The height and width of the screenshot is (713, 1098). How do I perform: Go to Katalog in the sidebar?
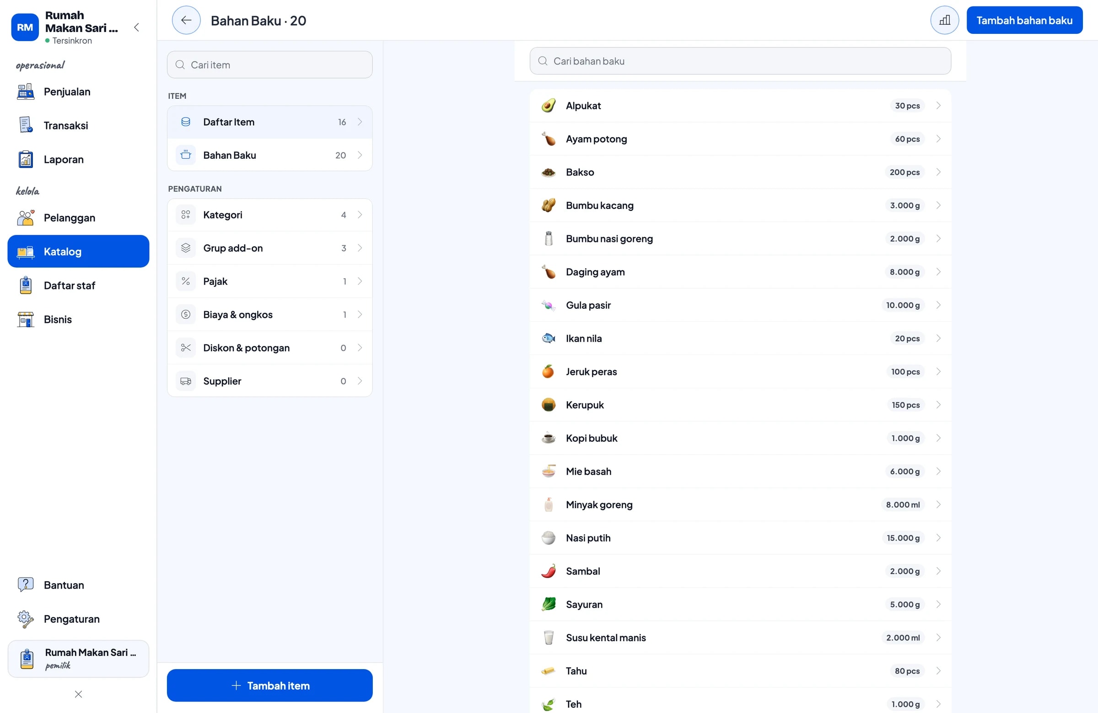point(78,252)
